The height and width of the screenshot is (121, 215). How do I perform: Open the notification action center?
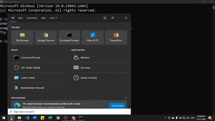[210, 118]
